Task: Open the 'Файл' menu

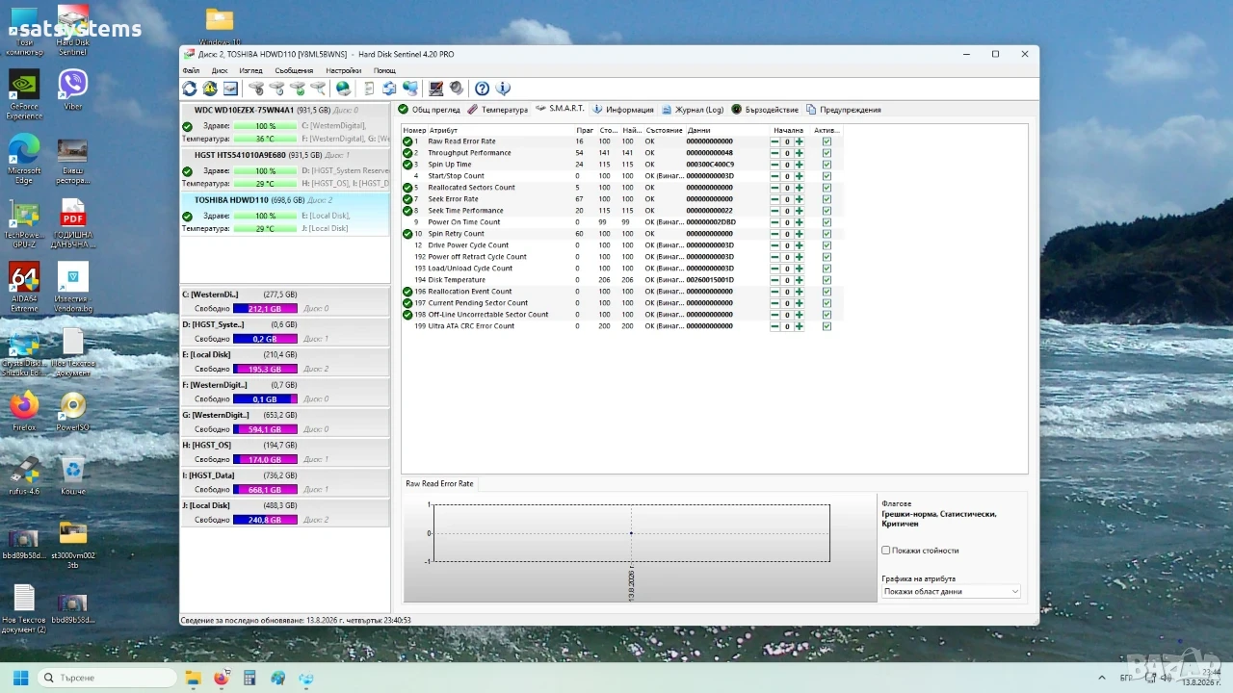Action: point(191,70)
